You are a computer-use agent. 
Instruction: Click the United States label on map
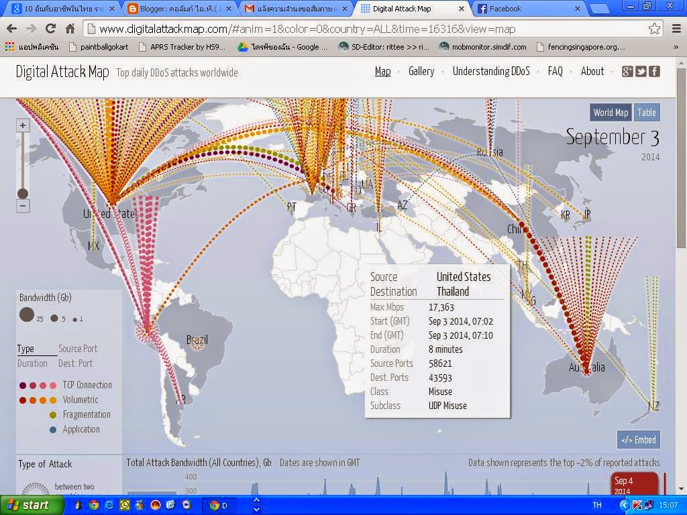111,214
